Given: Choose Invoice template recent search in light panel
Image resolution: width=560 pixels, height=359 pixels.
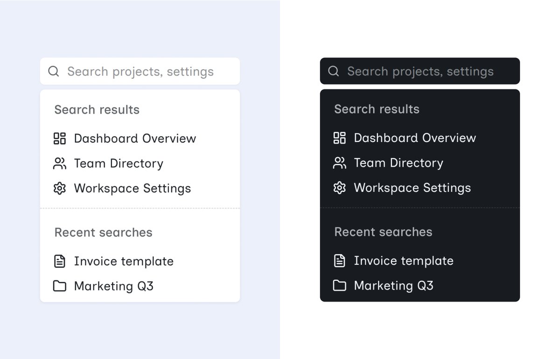Looking at the screenshot, I should coord(140,261).
